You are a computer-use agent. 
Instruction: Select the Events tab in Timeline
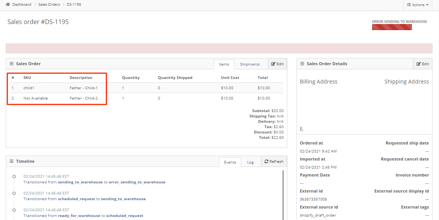[x=230, y=162]
